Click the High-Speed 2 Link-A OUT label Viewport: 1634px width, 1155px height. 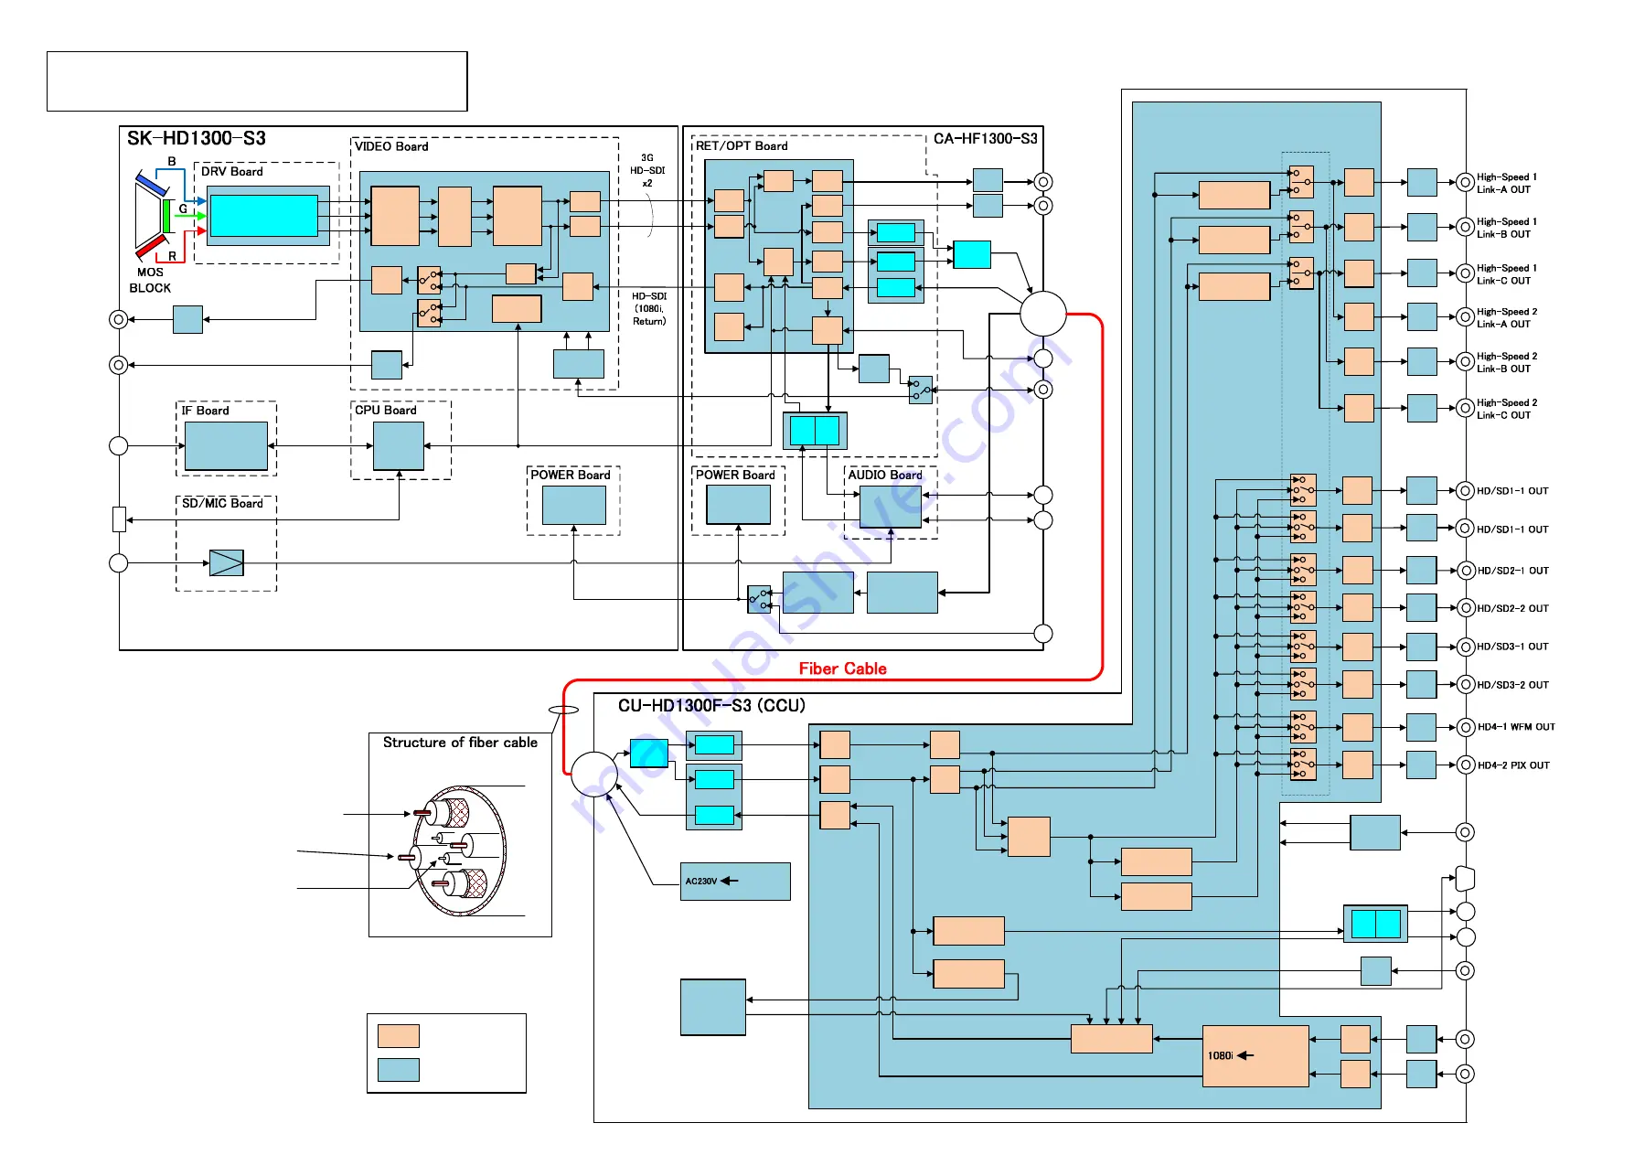[x=1507, y=317]
